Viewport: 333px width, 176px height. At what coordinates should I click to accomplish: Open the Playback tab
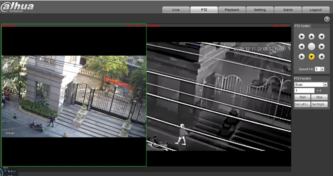pyautogui.click(x=232, y=10)
